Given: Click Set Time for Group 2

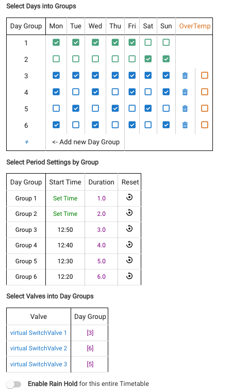Looking at the screenshot, I should point(65,214).
